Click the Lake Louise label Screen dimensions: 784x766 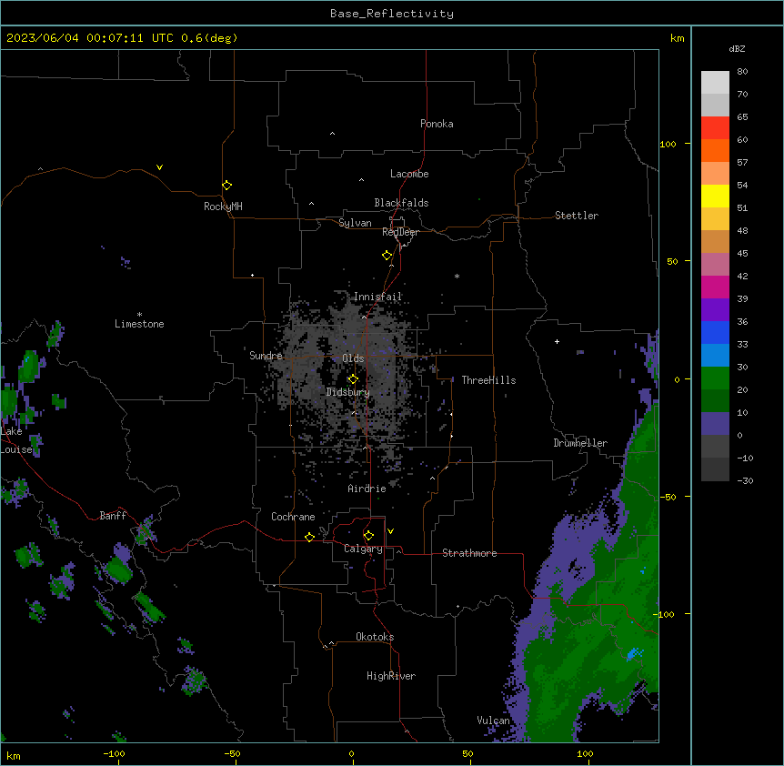point(15,440)
